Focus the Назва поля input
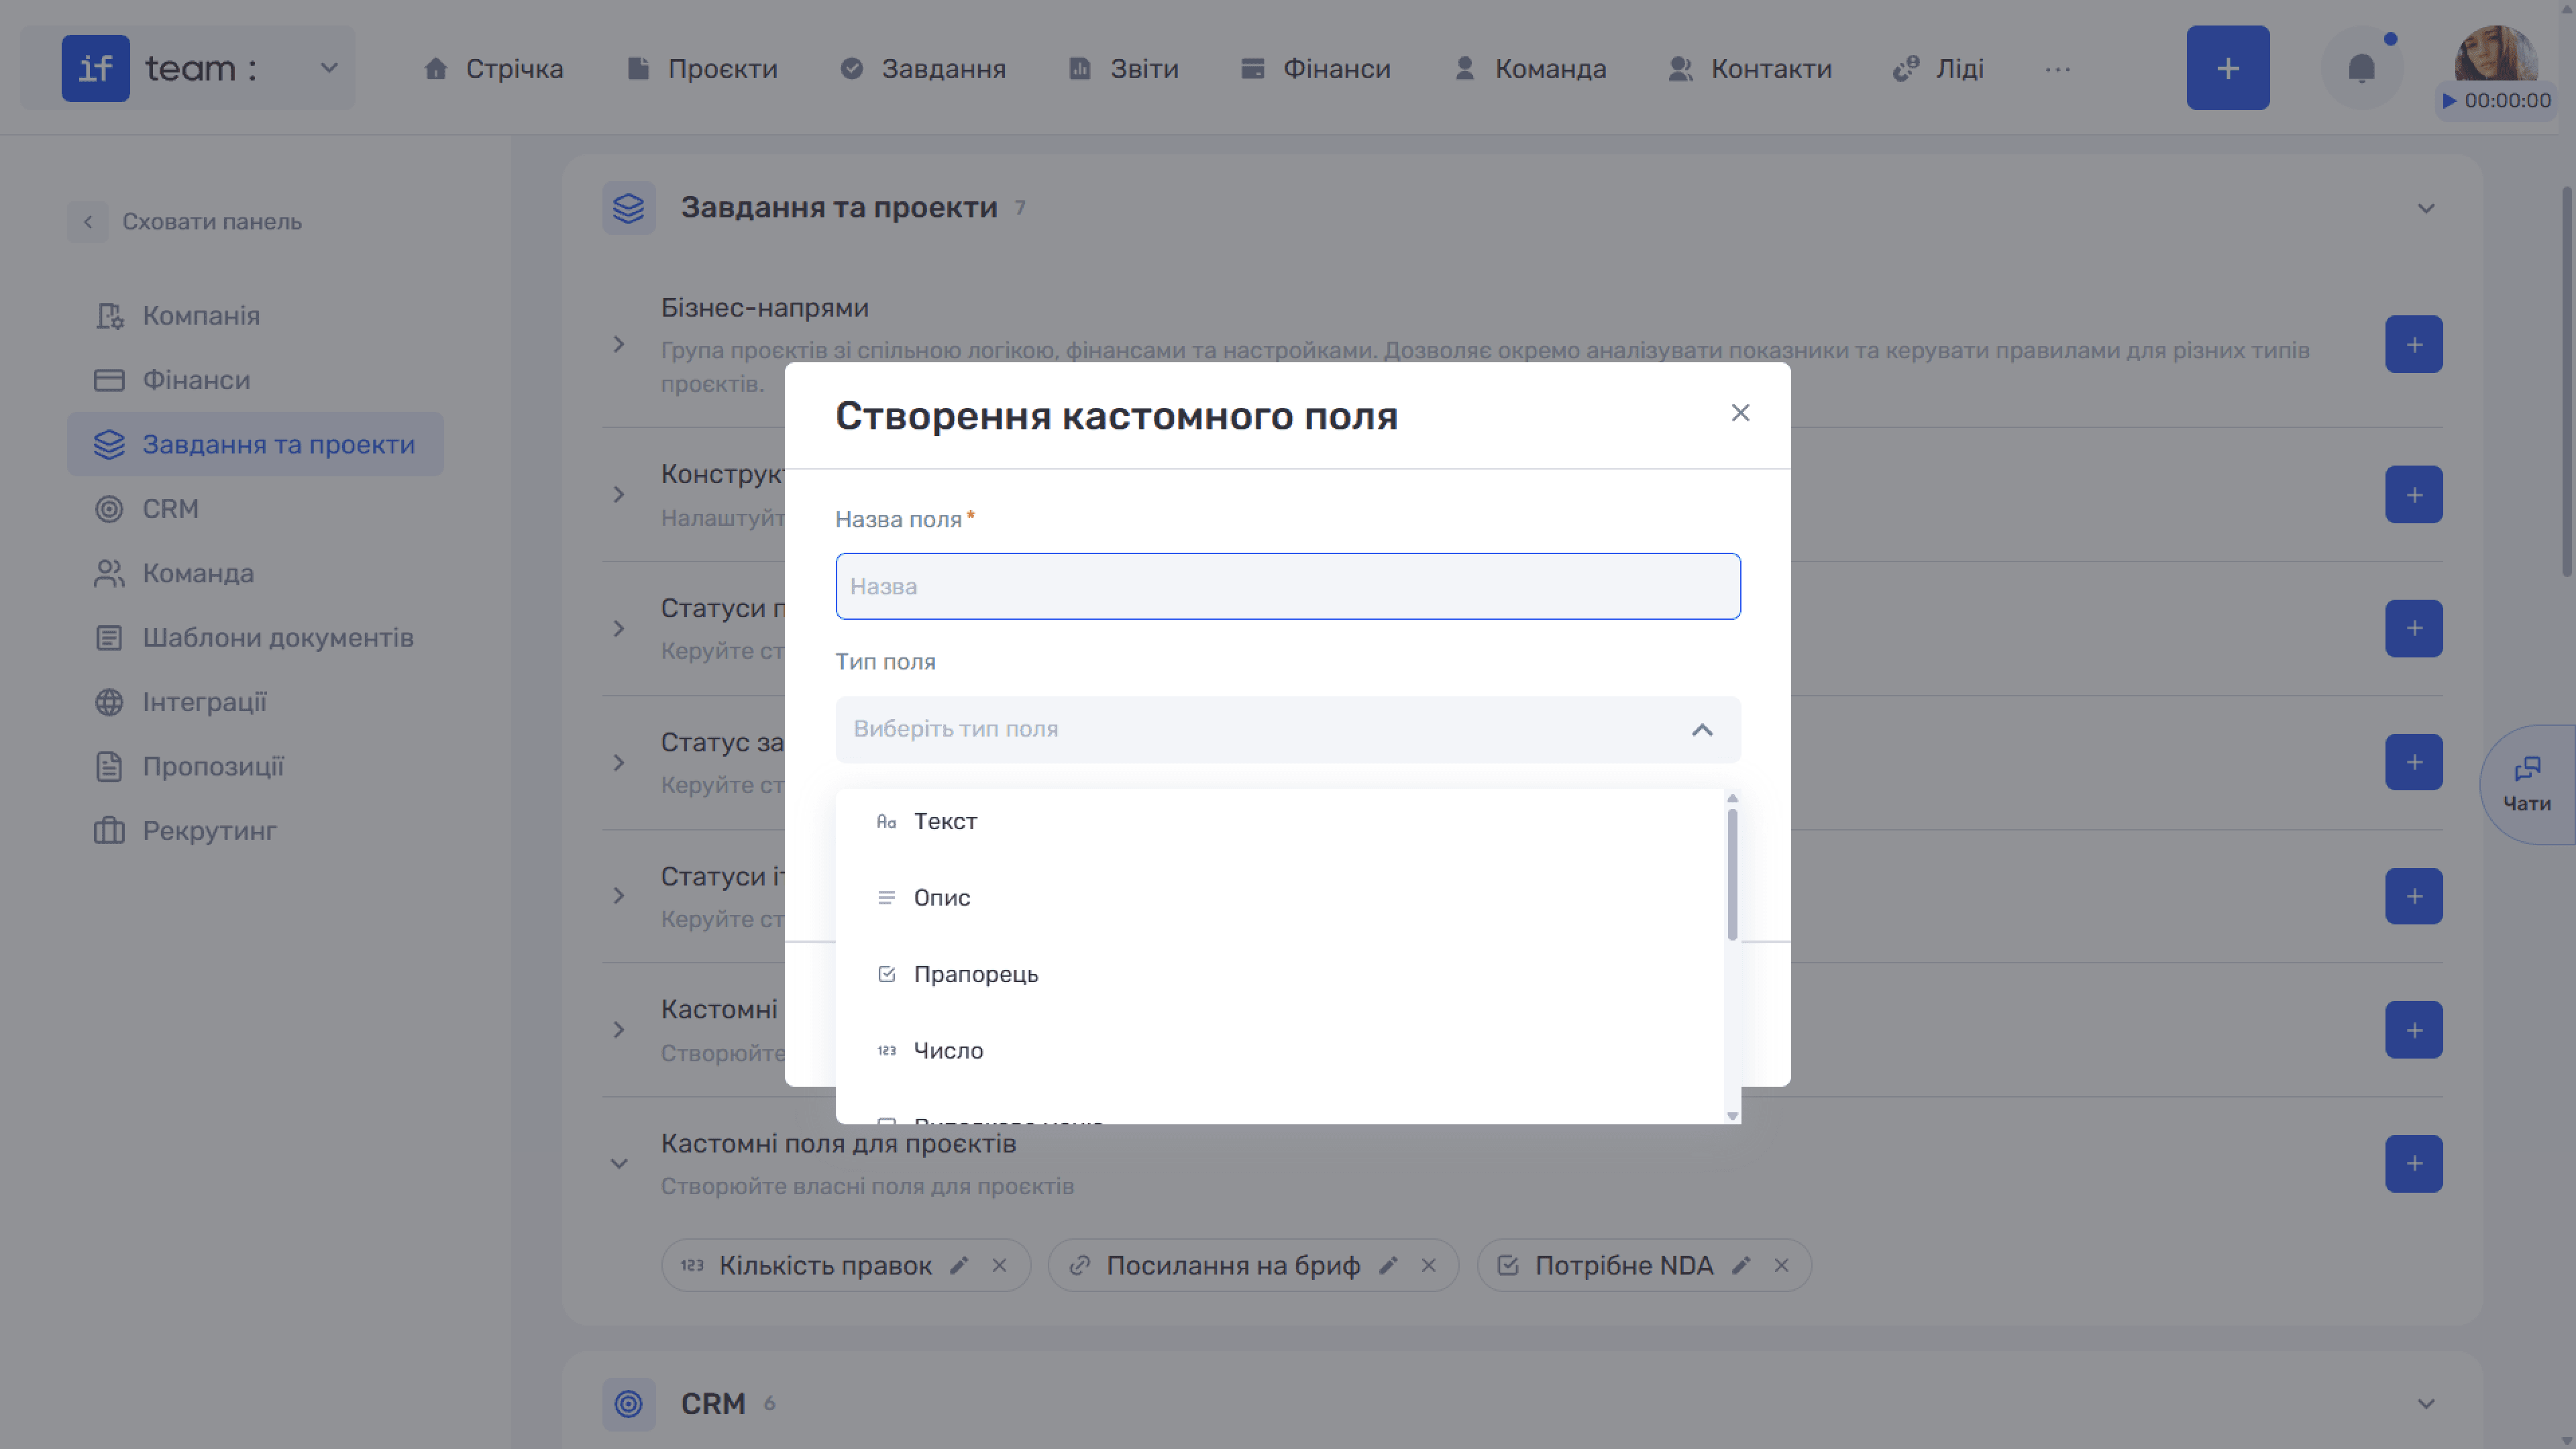The image size is (2576, 1449). pyautogui.click(x=1288, y=586)
